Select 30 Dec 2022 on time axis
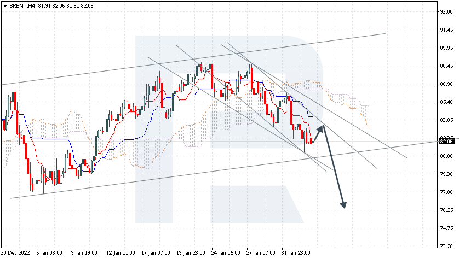 tap(15, 254)
